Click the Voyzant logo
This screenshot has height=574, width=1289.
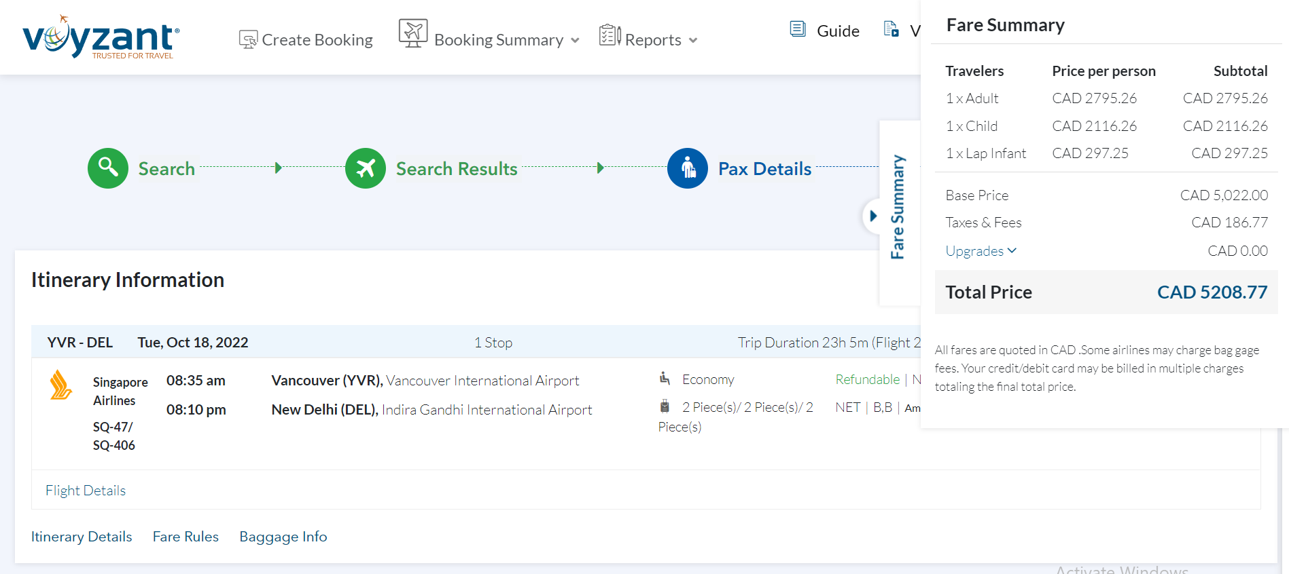tap(101, 37)
